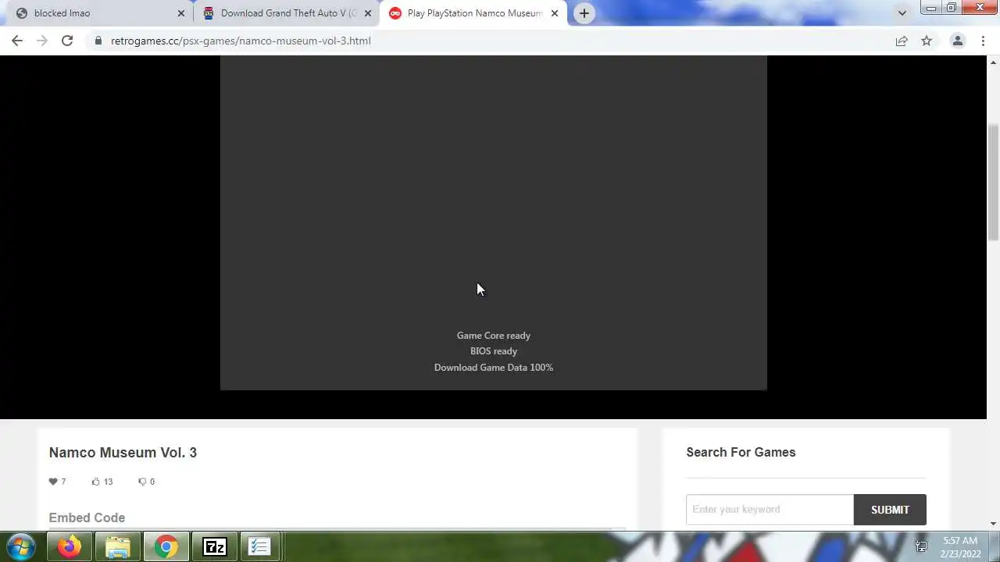Bookmark this page with the star icon
The width and height of the screenshot is (1000, 562).
(x=927, y=41)
